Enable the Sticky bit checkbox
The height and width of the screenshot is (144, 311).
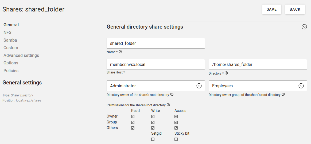click(x=176, y=139)
